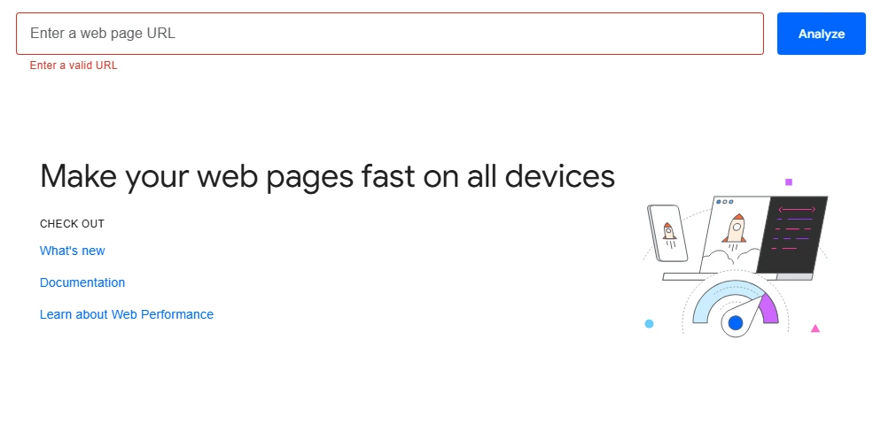The height and width of the screenshot is (448, 873).
Task: Click the pink double arrow in the code panel
Action: [x=796, y=210]
